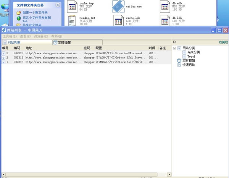Open the 浏览器 menu
Image resolution: width=229 pixels, height=178 pixels.
(x=41, y=36)
